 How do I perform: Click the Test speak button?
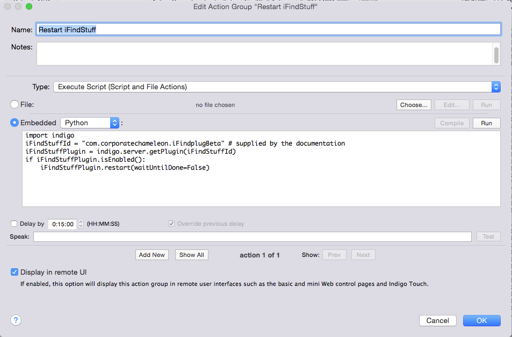point(488,236)
